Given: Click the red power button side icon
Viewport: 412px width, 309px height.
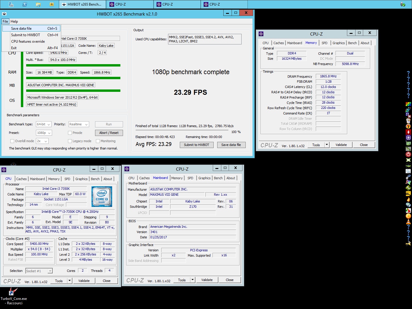Looking at the screenshot, I should [408, 154].
